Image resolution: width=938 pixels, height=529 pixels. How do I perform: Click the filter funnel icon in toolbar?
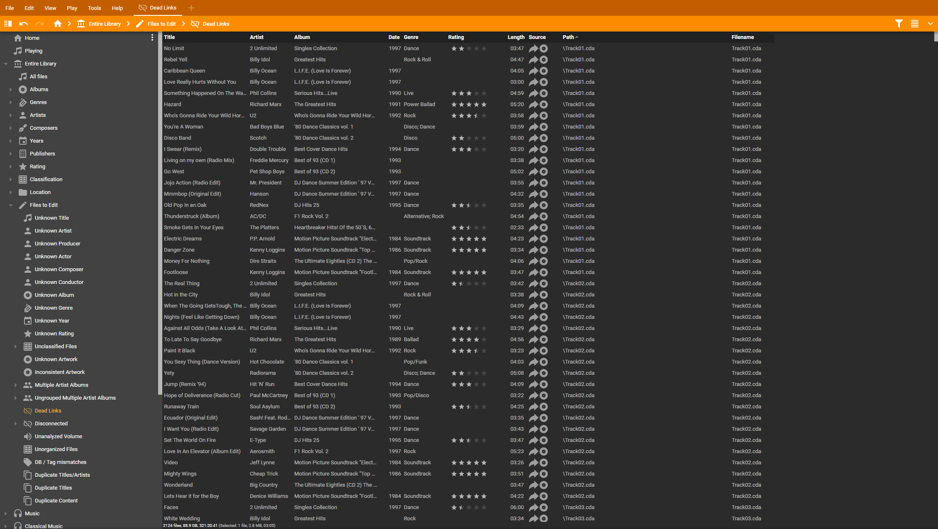899,24
